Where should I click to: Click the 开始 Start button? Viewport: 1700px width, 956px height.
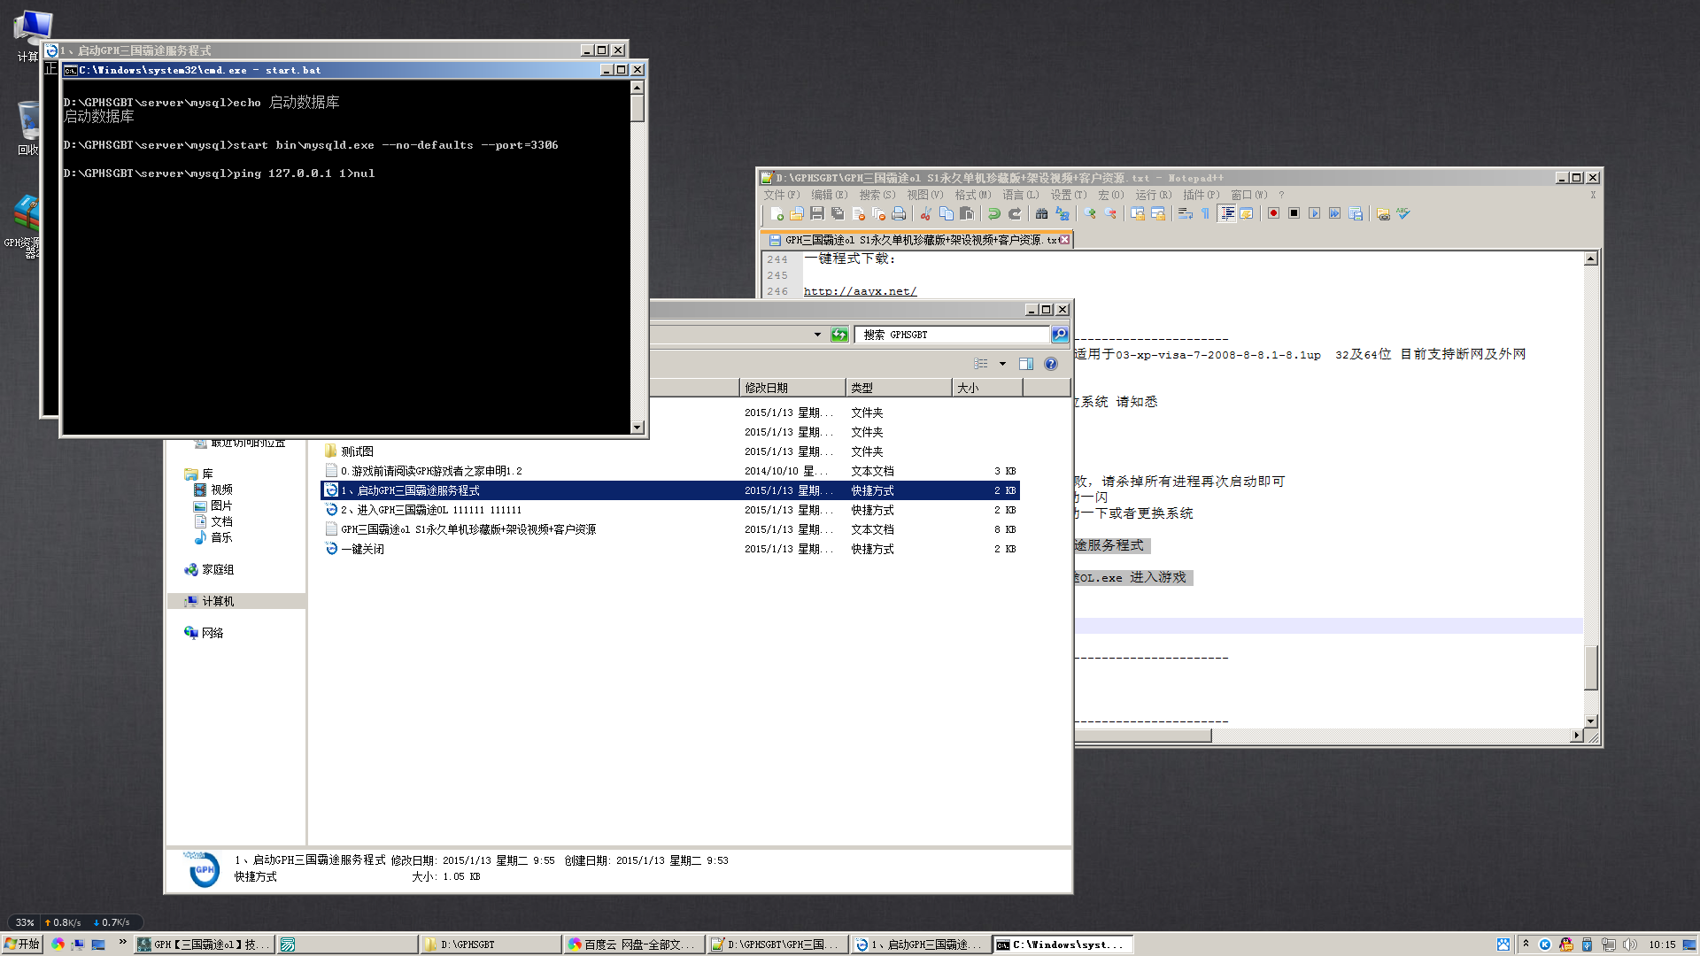pyautogui.click(x=22, y=944)
